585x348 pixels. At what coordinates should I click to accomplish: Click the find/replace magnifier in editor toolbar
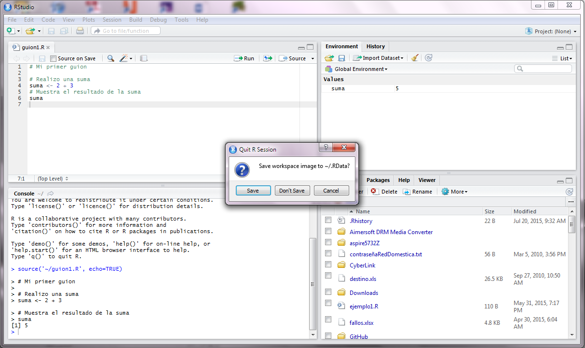coord(111,58)
